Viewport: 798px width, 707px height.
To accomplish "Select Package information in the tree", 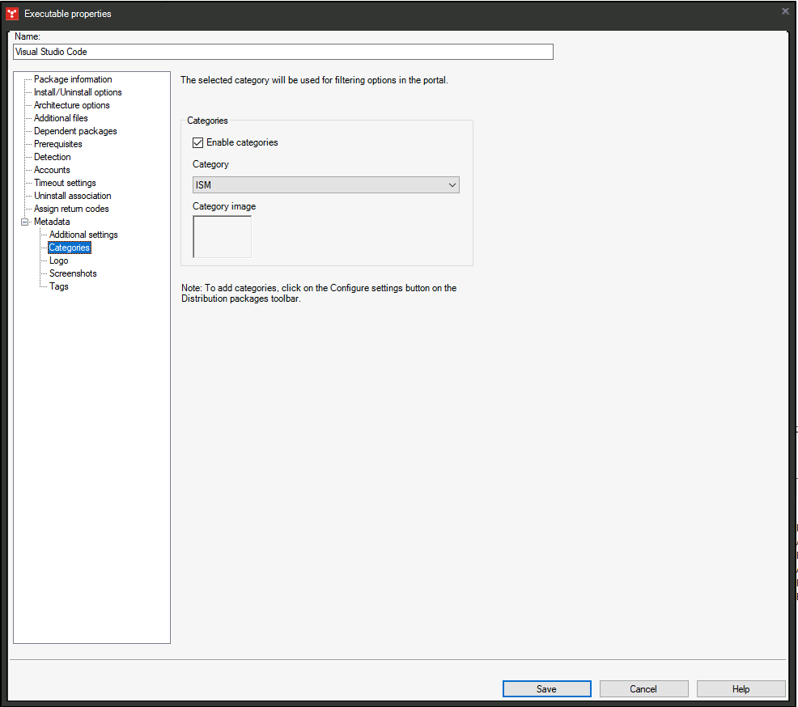I will pos(73,79).
